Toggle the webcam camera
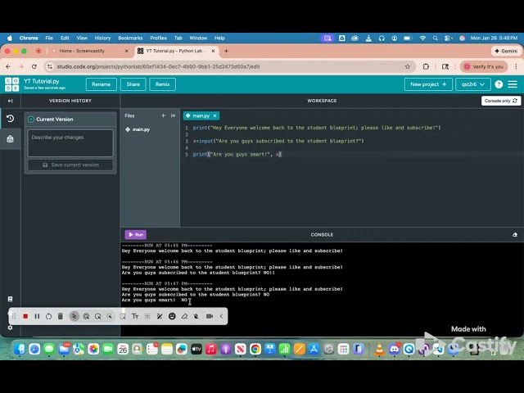Screen dimensions: 524x393 tap(210, 316)
